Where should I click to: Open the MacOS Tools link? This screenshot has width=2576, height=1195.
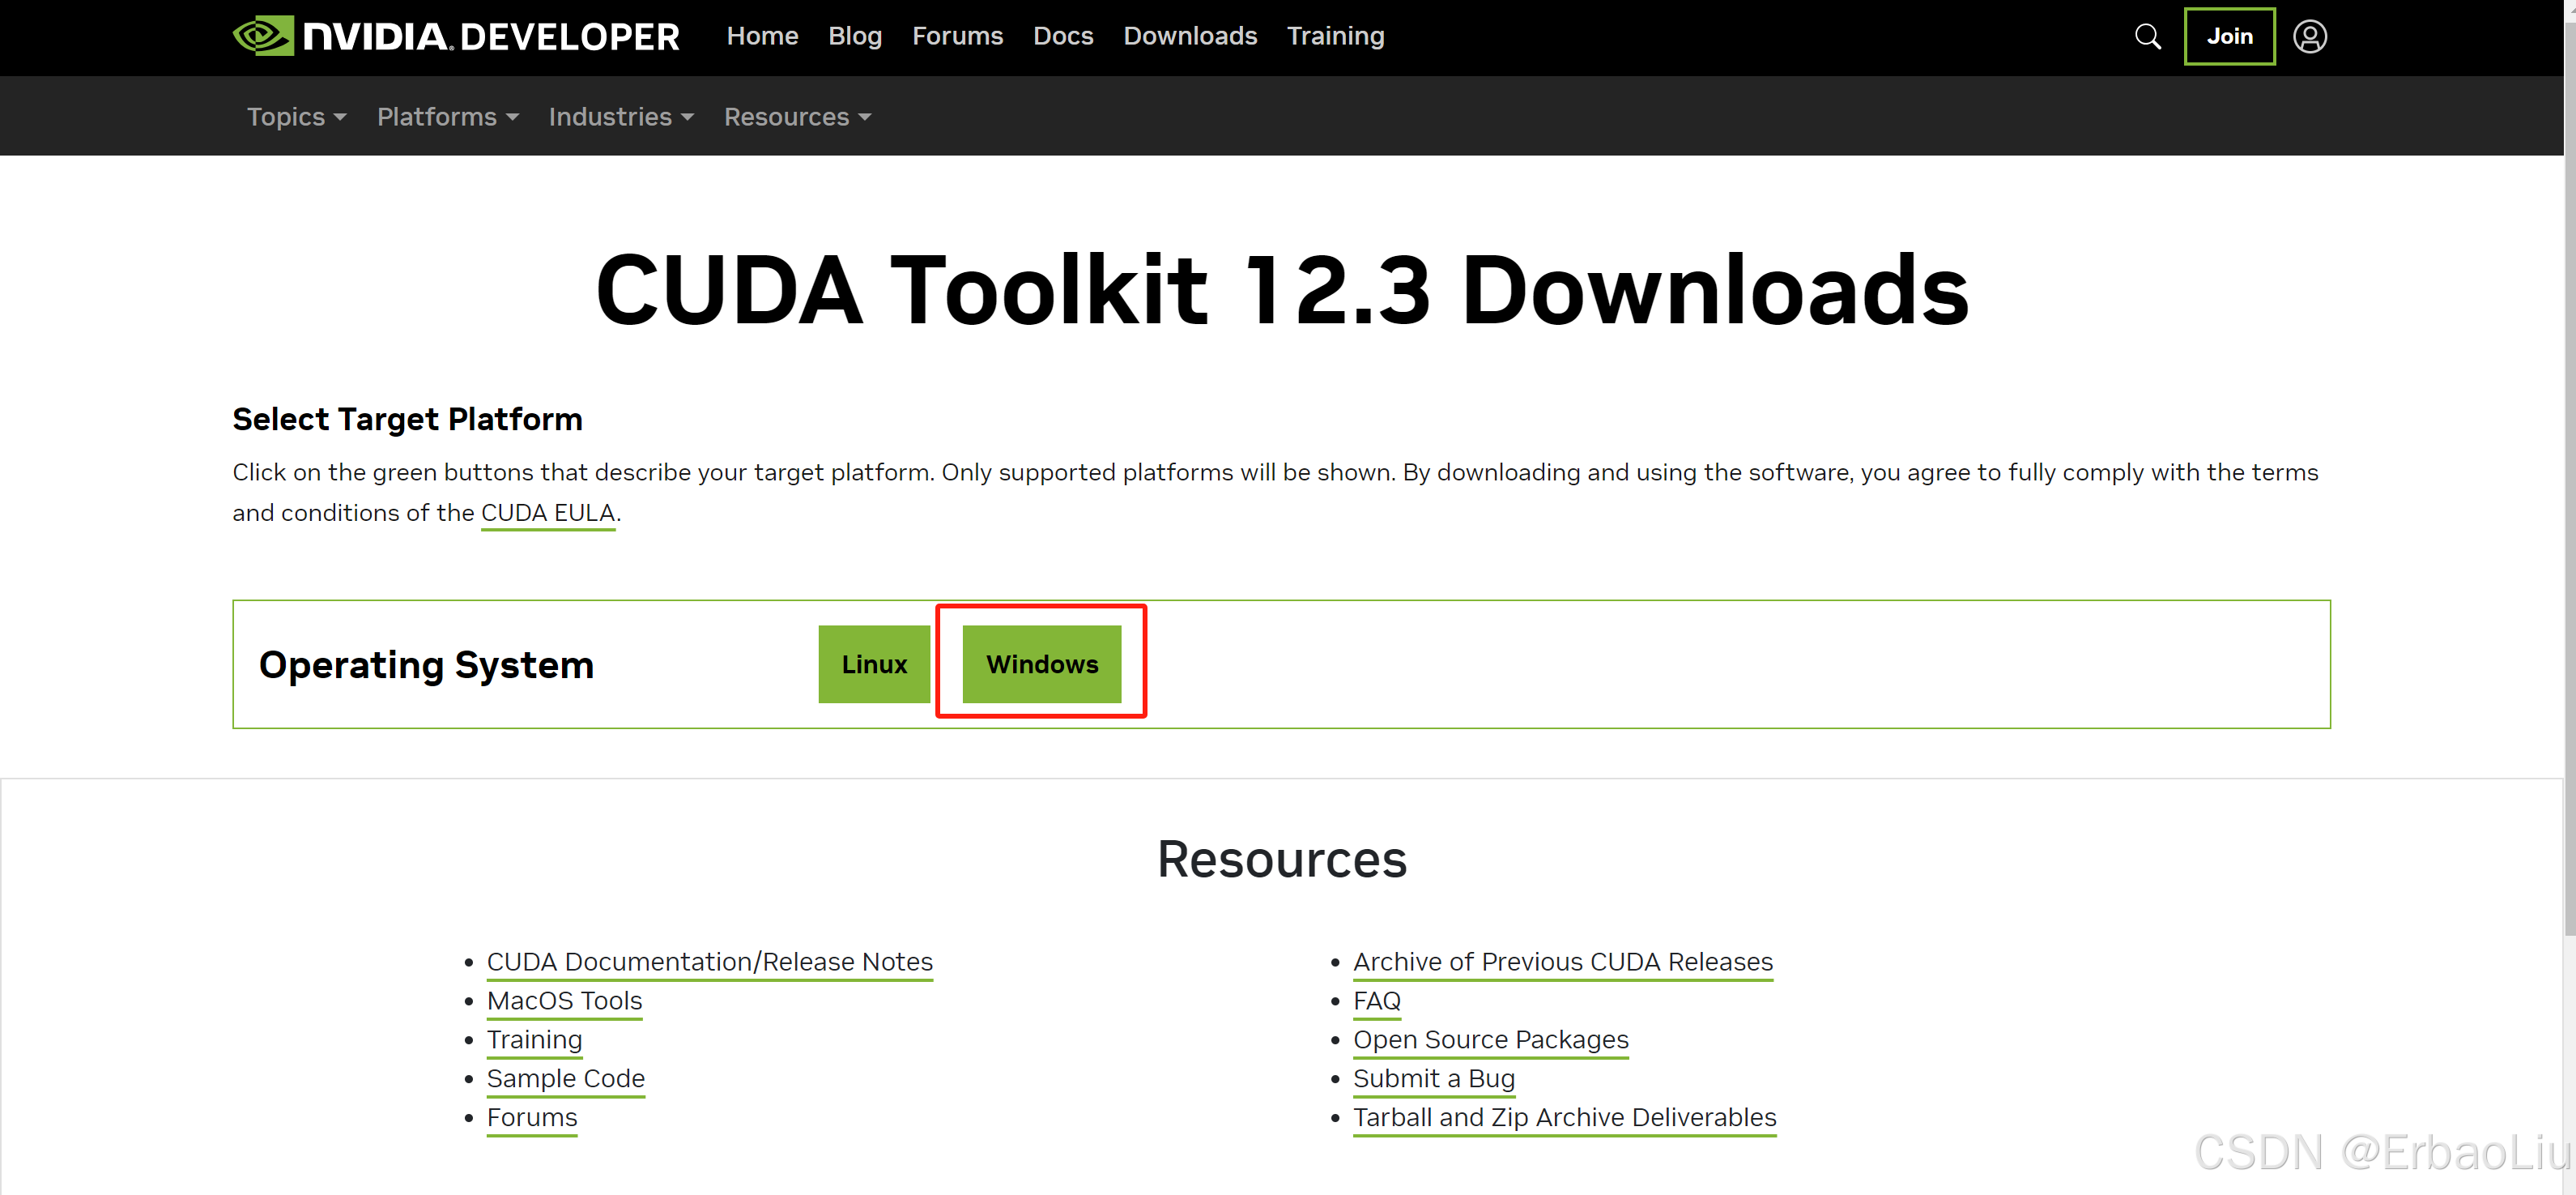[565, 1001]
